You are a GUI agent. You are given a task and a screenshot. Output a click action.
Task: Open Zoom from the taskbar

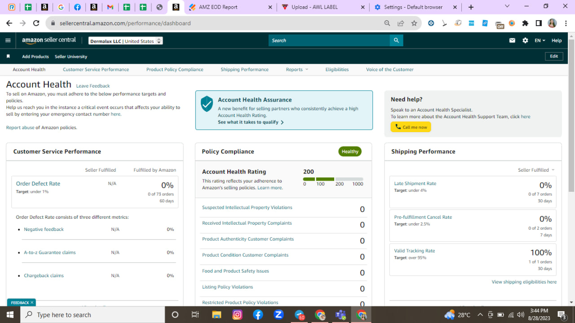click(279, 315)
